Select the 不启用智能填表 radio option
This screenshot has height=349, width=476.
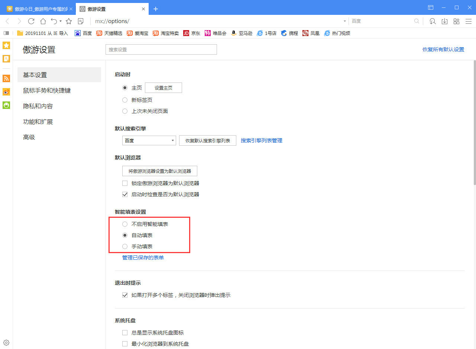[124, 224]
